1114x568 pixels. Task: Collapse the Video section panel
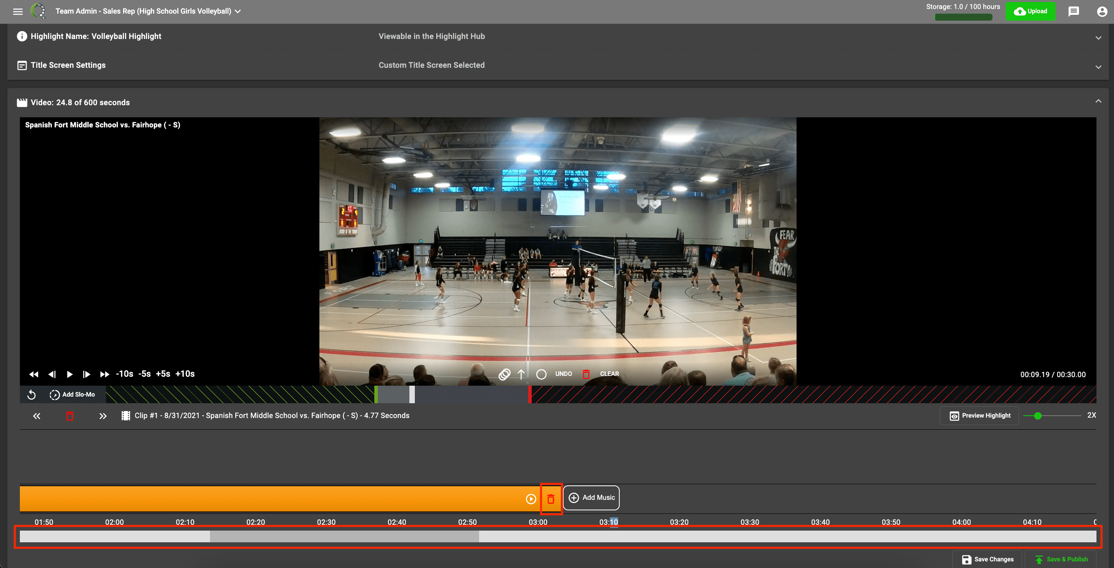coord(1098,101)
